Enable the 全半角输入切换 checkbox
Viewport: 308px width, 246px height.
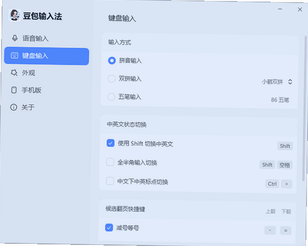point(110,163)
